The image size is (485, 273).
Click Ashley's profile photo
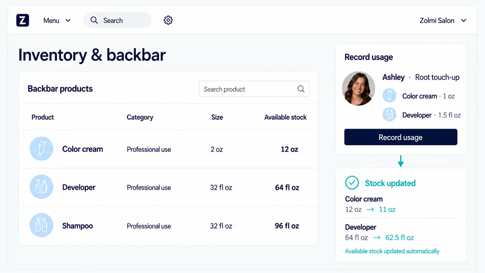359,89
